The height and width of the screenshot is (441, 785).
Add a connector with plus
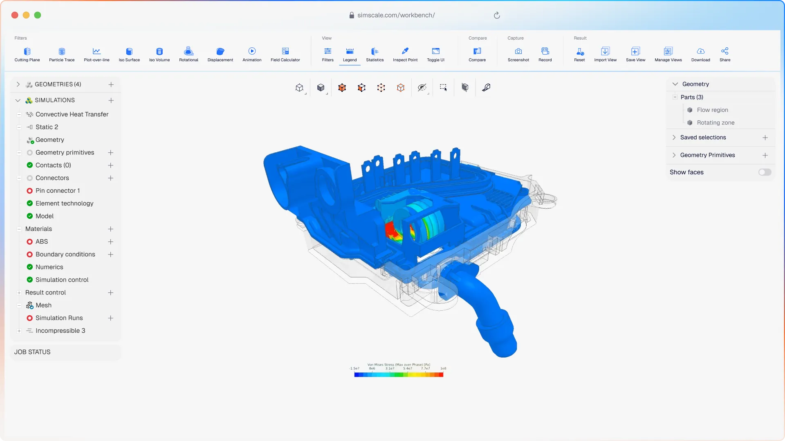(110, 178)
